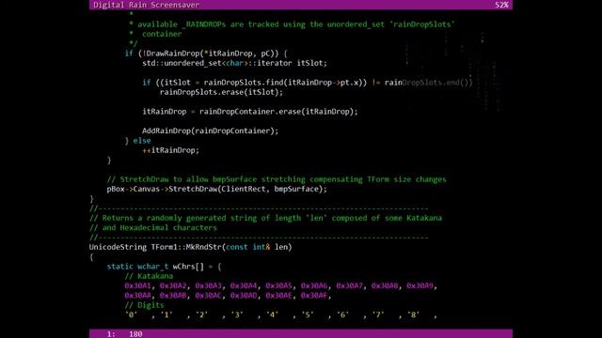602x338 pixels.
Task: Click the 'if (!DrawRainDrop(*itRainDrop, pC))' line
Action: [x=206, y=54]
